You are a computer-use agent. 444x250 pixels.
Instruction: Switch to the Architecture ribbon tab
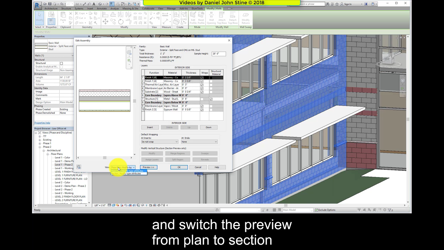[51, 9]
